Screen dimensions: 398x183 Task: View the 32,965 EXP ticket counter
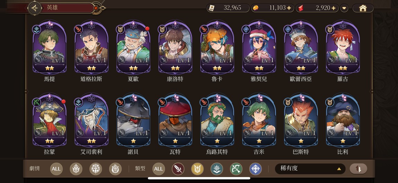coord(228,8)
